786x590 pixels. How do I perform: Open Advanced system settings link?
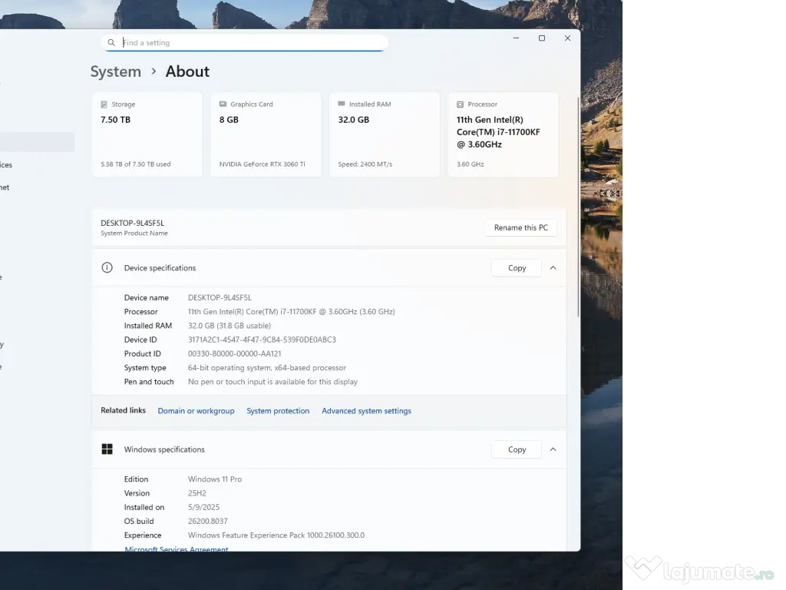tap(366, 411)
